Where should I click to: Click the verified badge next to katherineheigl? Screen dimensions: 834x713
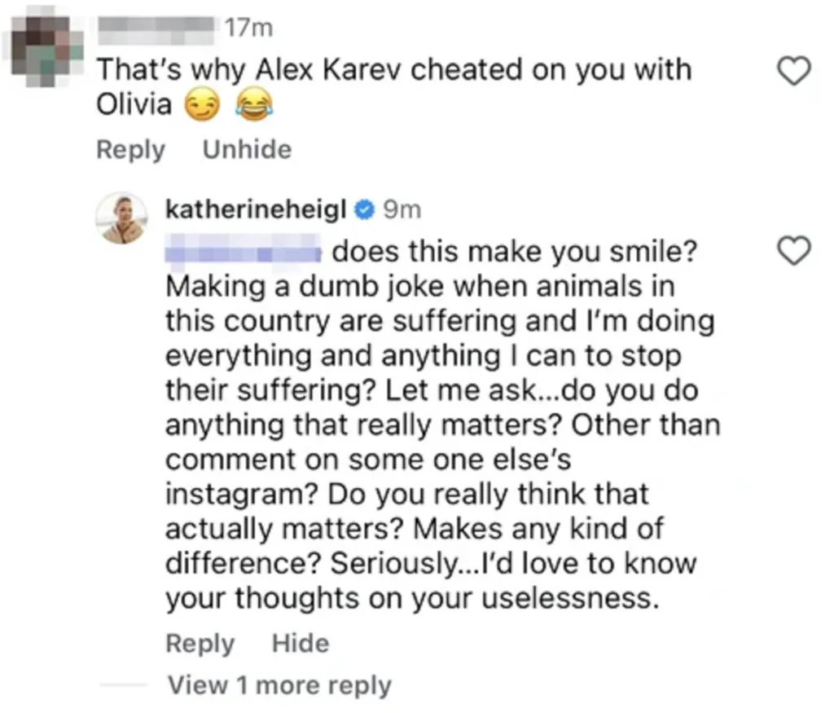pos(364,209)
